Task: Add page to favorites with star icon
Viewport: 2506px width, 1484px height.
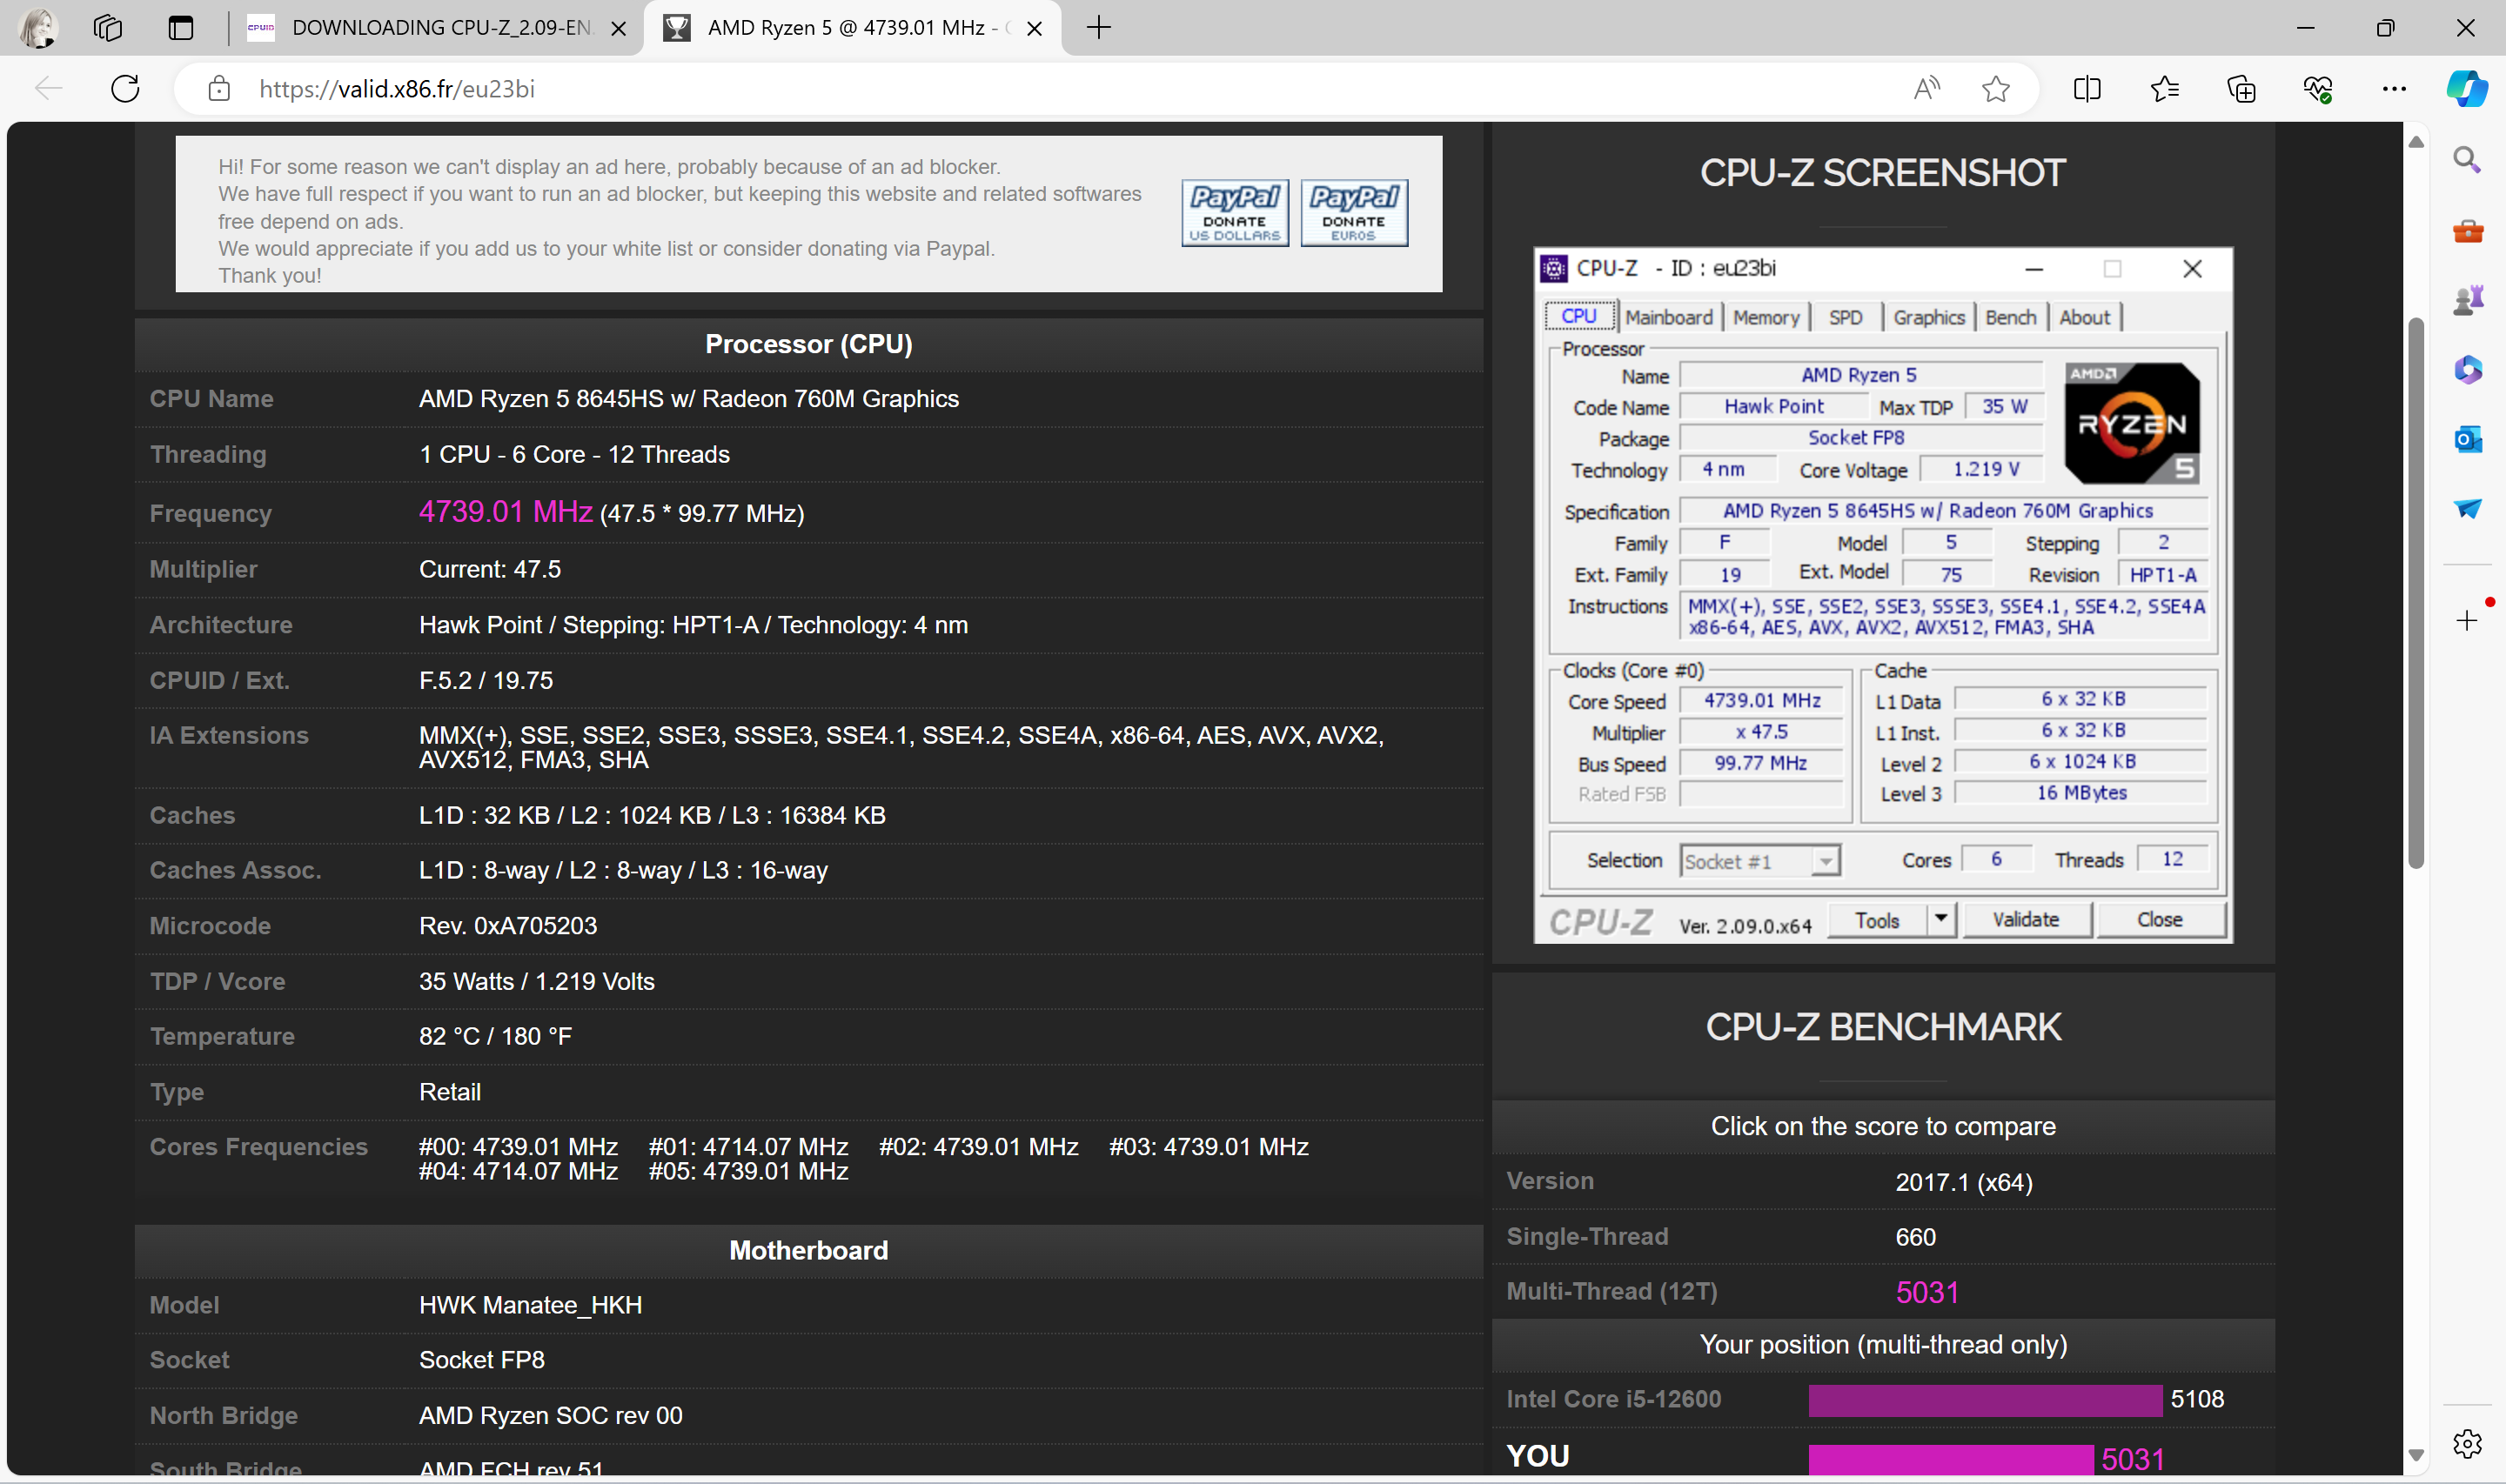Action: 1995,89
